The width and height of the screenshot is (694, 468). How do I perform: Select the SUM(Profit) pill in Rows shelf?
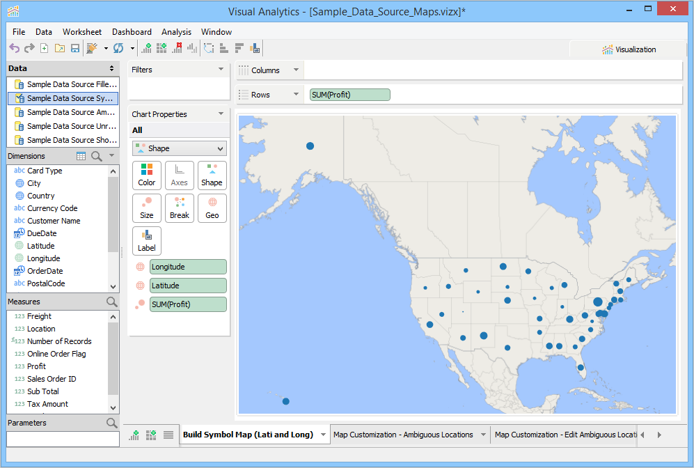pyautogui.click(x=349, y=95)
